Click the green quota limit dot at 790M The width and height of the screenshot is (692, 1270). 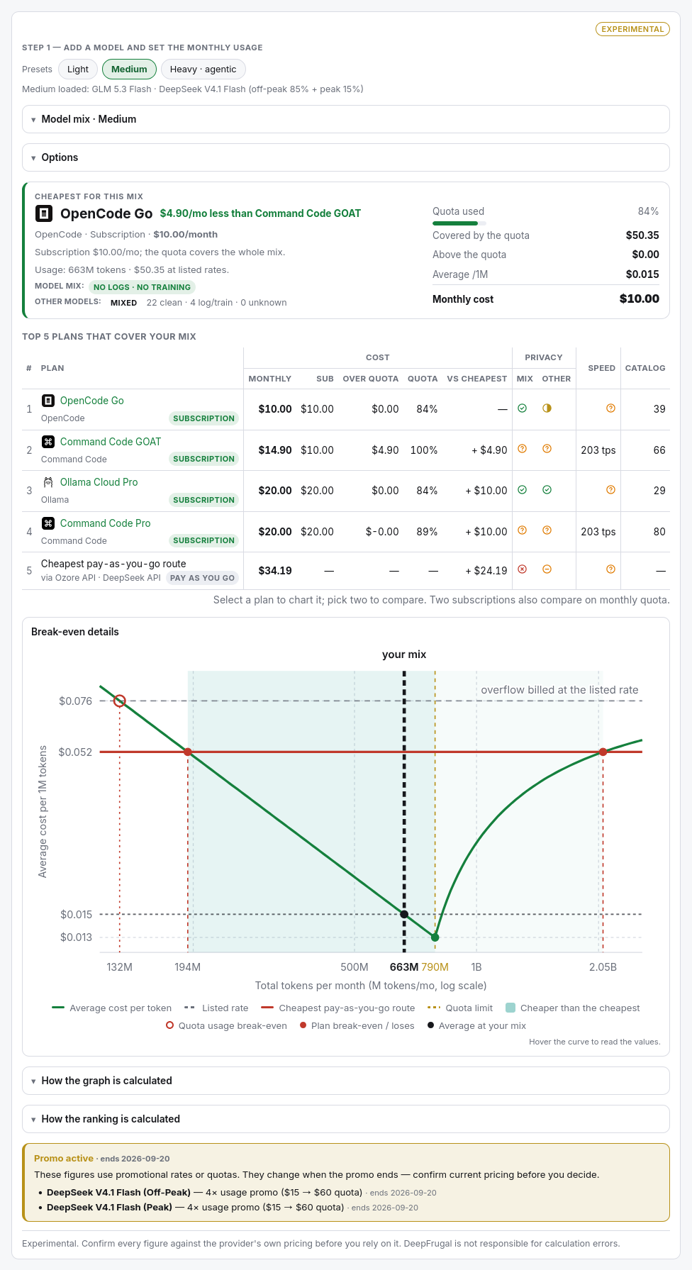(x=435, y=937)
